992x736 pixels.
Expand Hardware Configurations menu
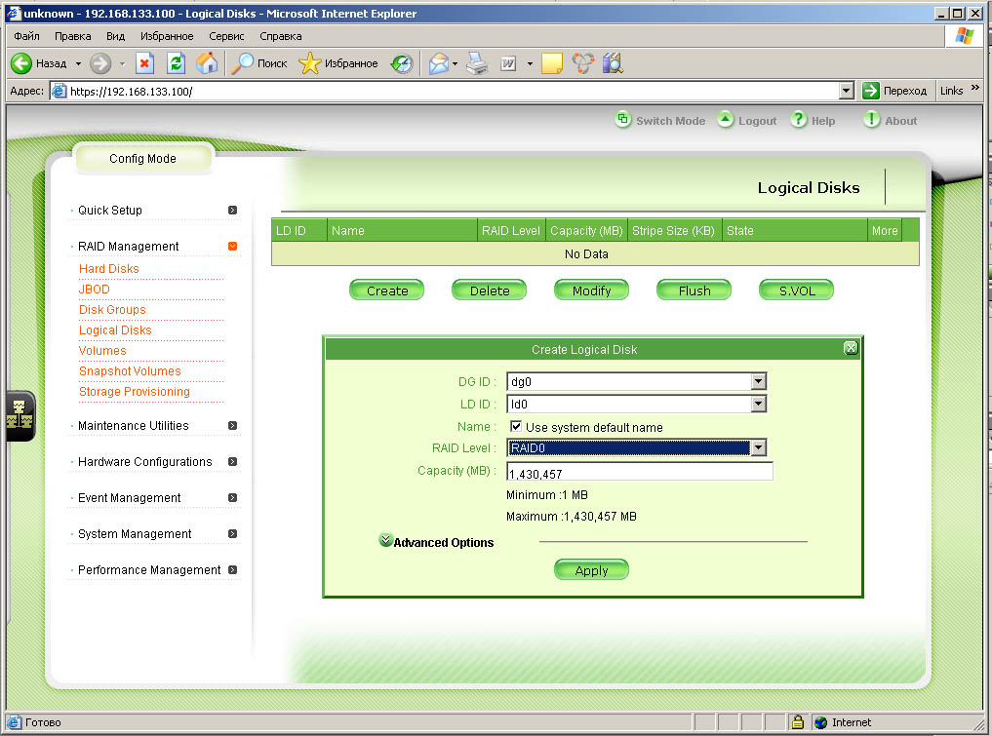tap(233, 461)
